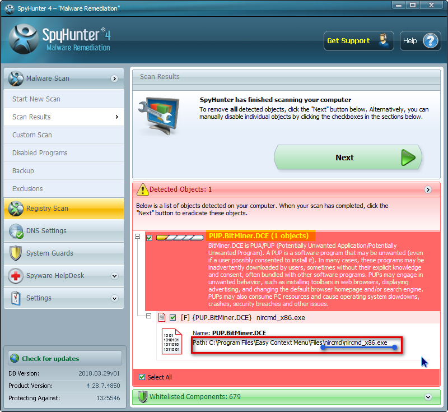Click the file icon beside nircmd_x86.exe row
Screen dimensions: 448x412
click(162, 317)
